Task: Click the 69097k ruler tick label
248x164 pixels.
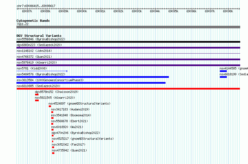Action: click(x=210, y=11)
